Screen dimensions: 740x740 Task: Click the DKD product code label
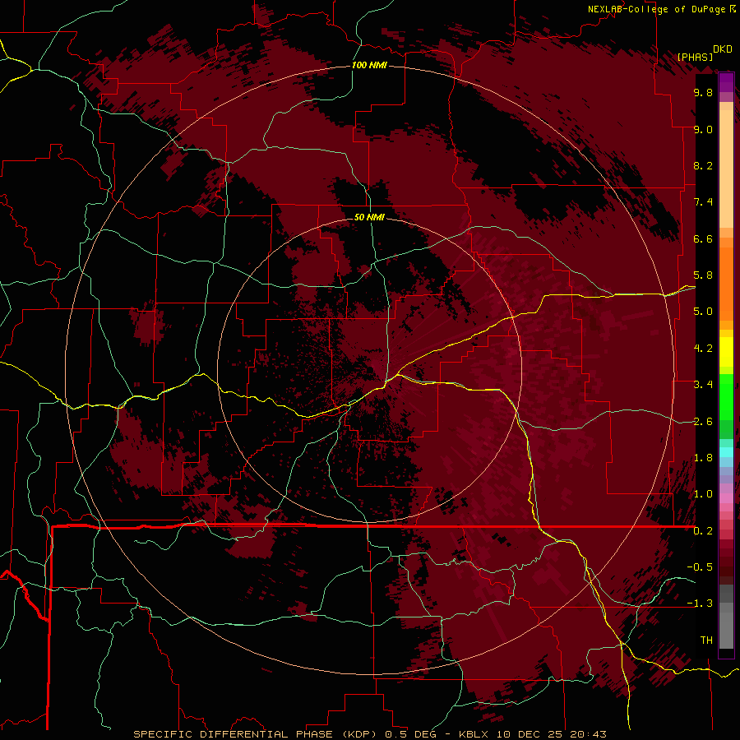723,49
